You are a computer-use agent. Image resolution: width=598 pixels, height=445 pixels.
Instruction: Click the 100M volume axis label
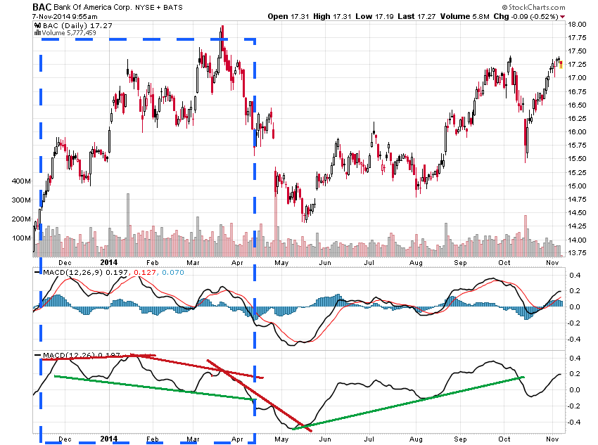(x=21, y=238)
